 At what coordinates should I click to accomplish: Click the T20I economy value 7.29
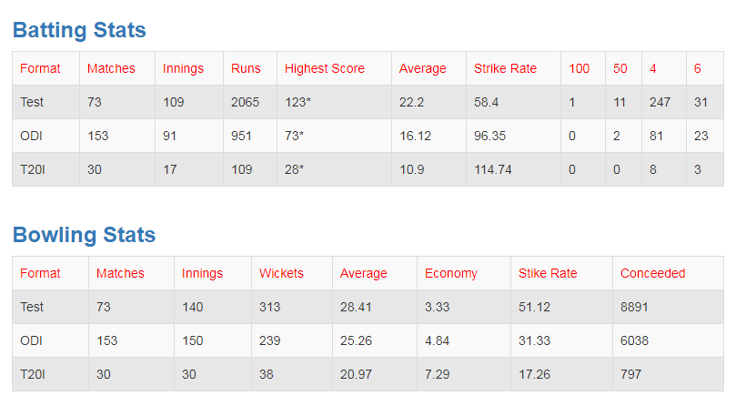click(x=437, y=374)
